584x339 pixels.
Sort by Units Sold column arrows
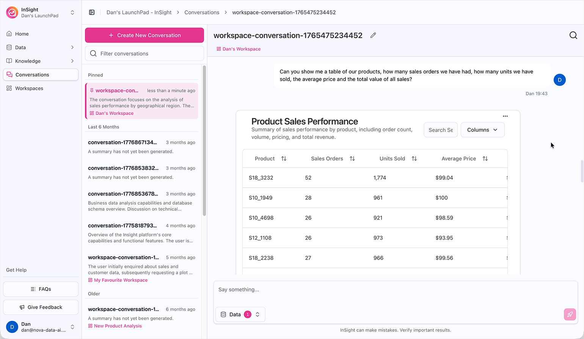(414, 159)
